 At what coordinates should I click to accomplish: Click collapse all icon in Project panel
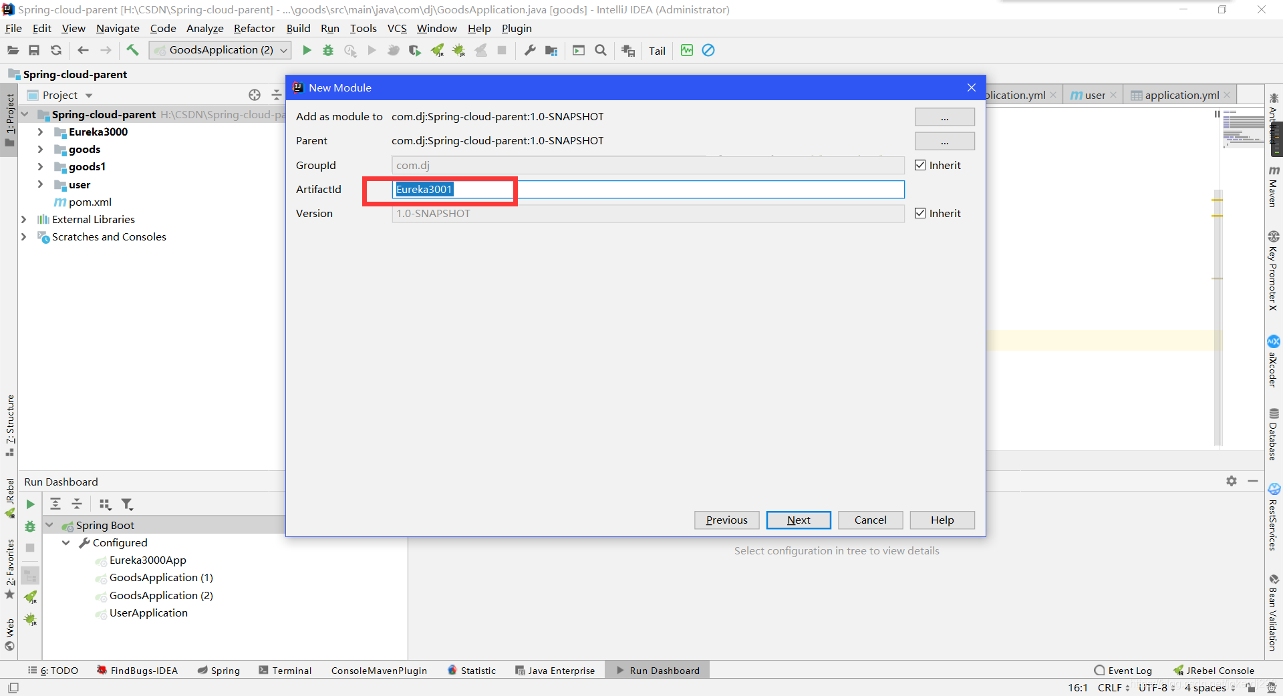[x=276, y=95]
